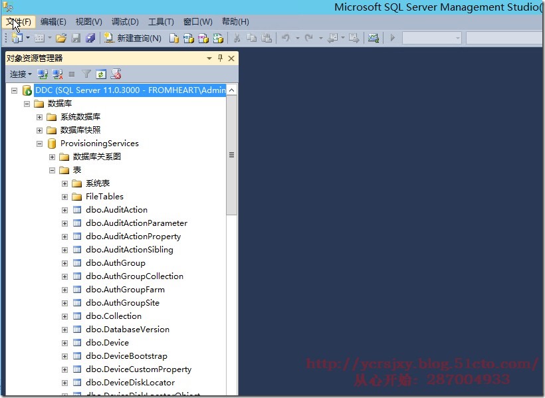Click the Paste clipboard icon
Viewport: 545px width, 398px height.
[267, 37]
